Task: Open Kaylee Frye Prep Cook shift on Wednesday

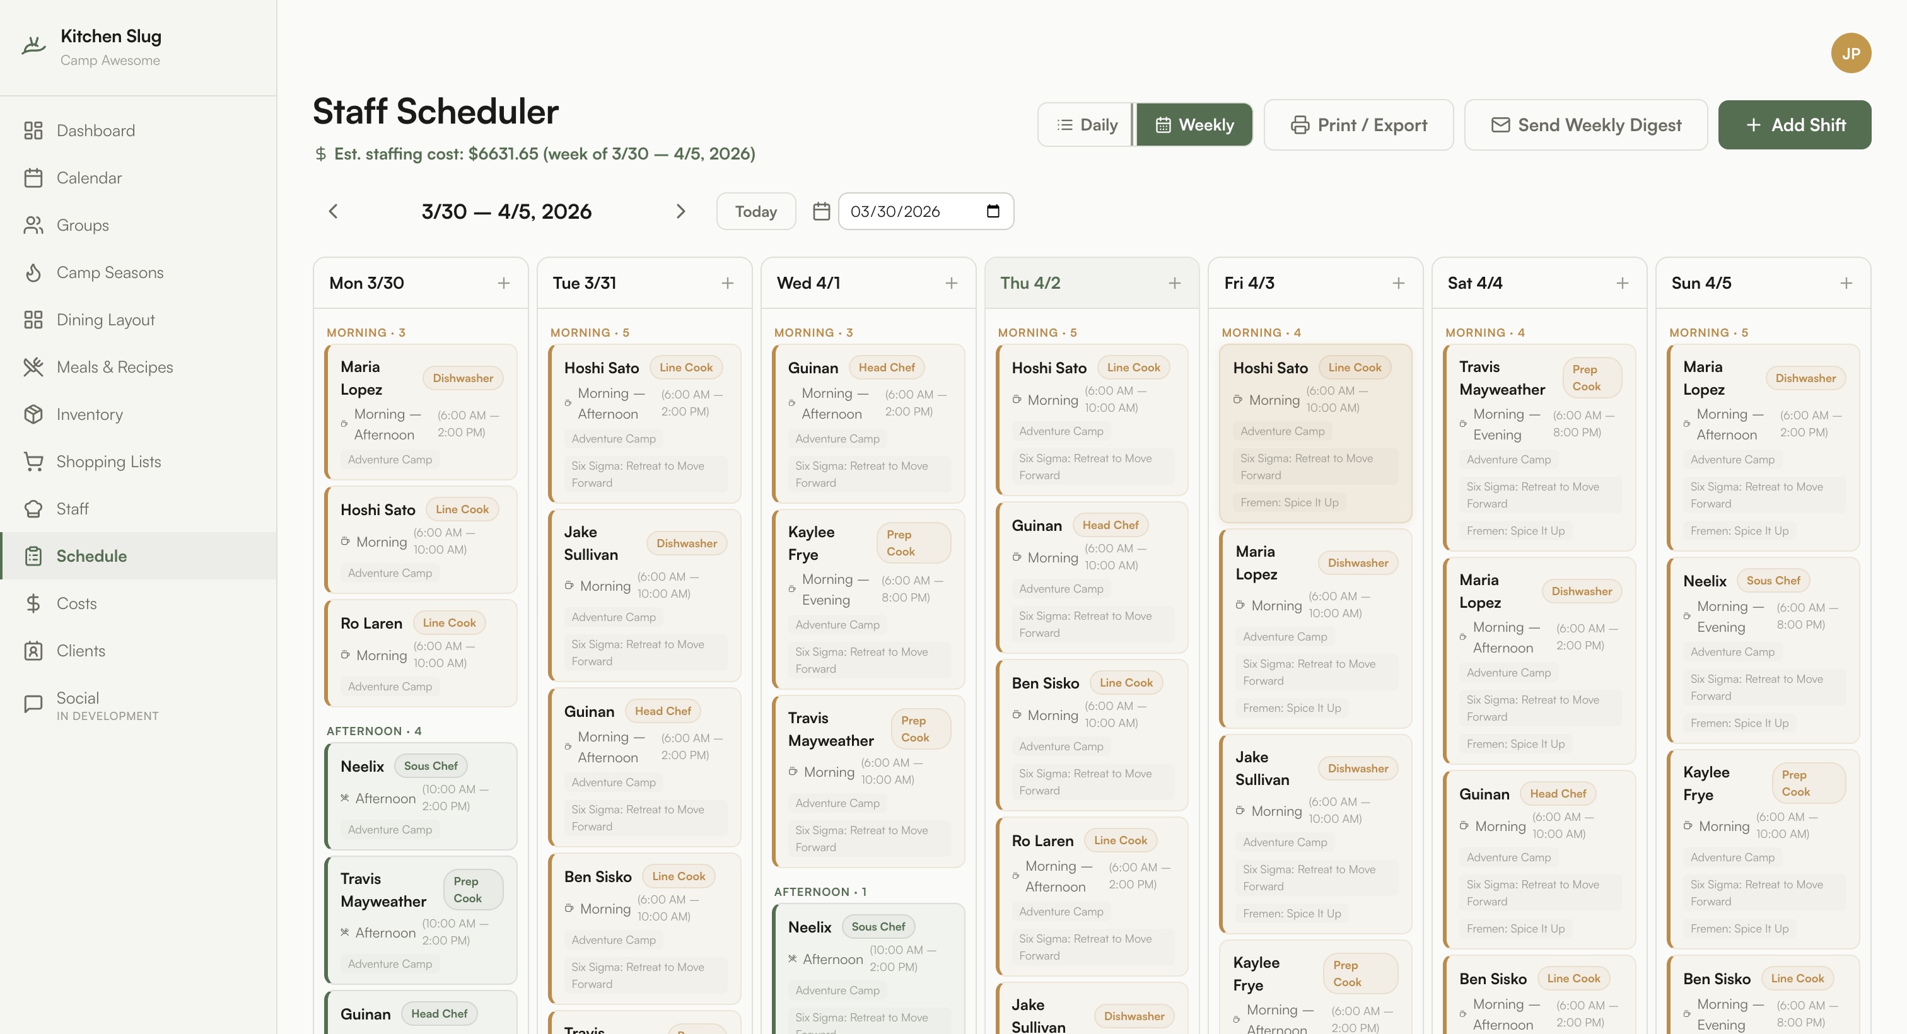Action: [x=868, y=600]
